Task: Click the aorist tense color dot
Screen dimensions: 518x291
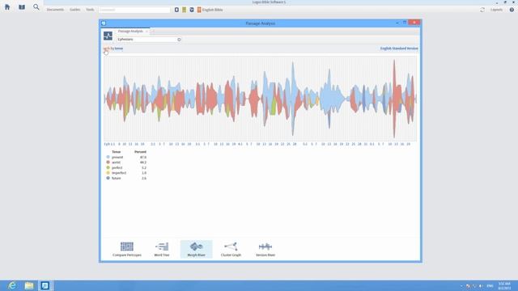Action: coord(108,162)
